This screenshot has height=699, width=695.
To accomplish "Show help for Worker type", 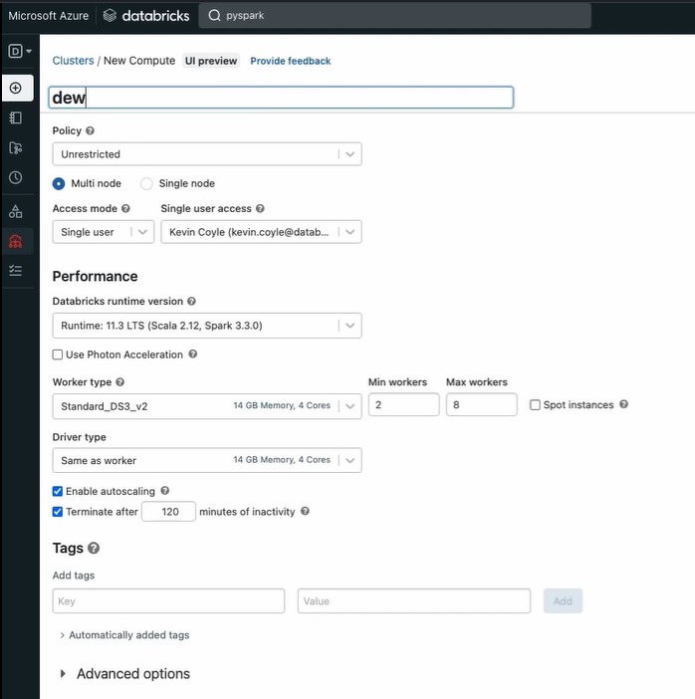I will [x=119, y=382].
